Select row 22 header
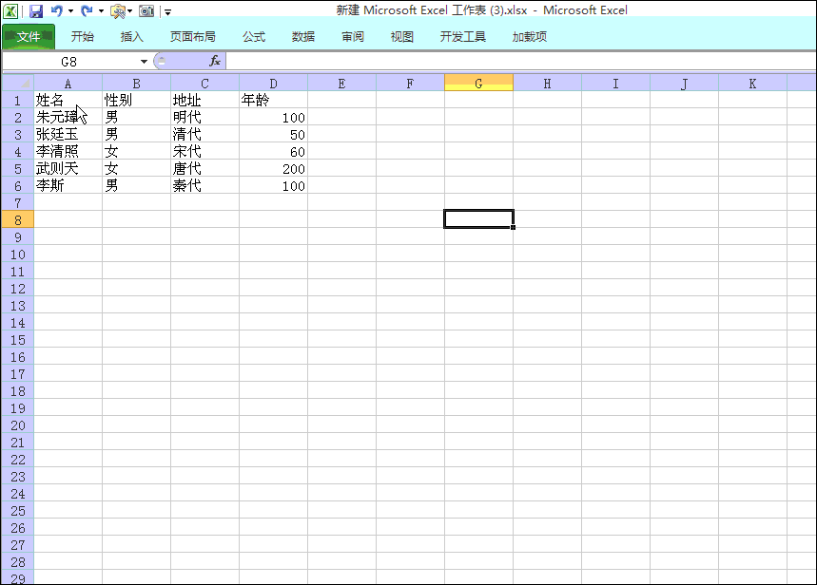This screenshot has height=585, width=817. click(x=18, y=459)
